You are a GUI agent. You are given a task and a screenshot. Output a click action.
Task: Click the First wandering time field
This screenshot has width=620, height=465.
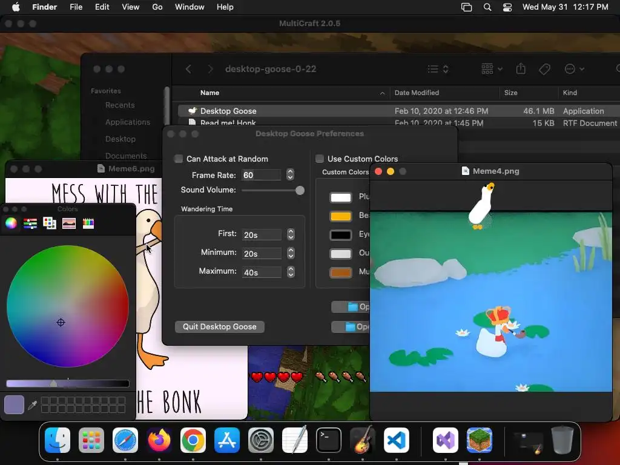pos(262,235)
